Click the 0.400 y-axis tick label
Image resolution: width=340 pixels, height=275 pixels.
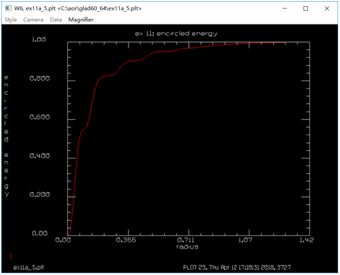(40, 155)
